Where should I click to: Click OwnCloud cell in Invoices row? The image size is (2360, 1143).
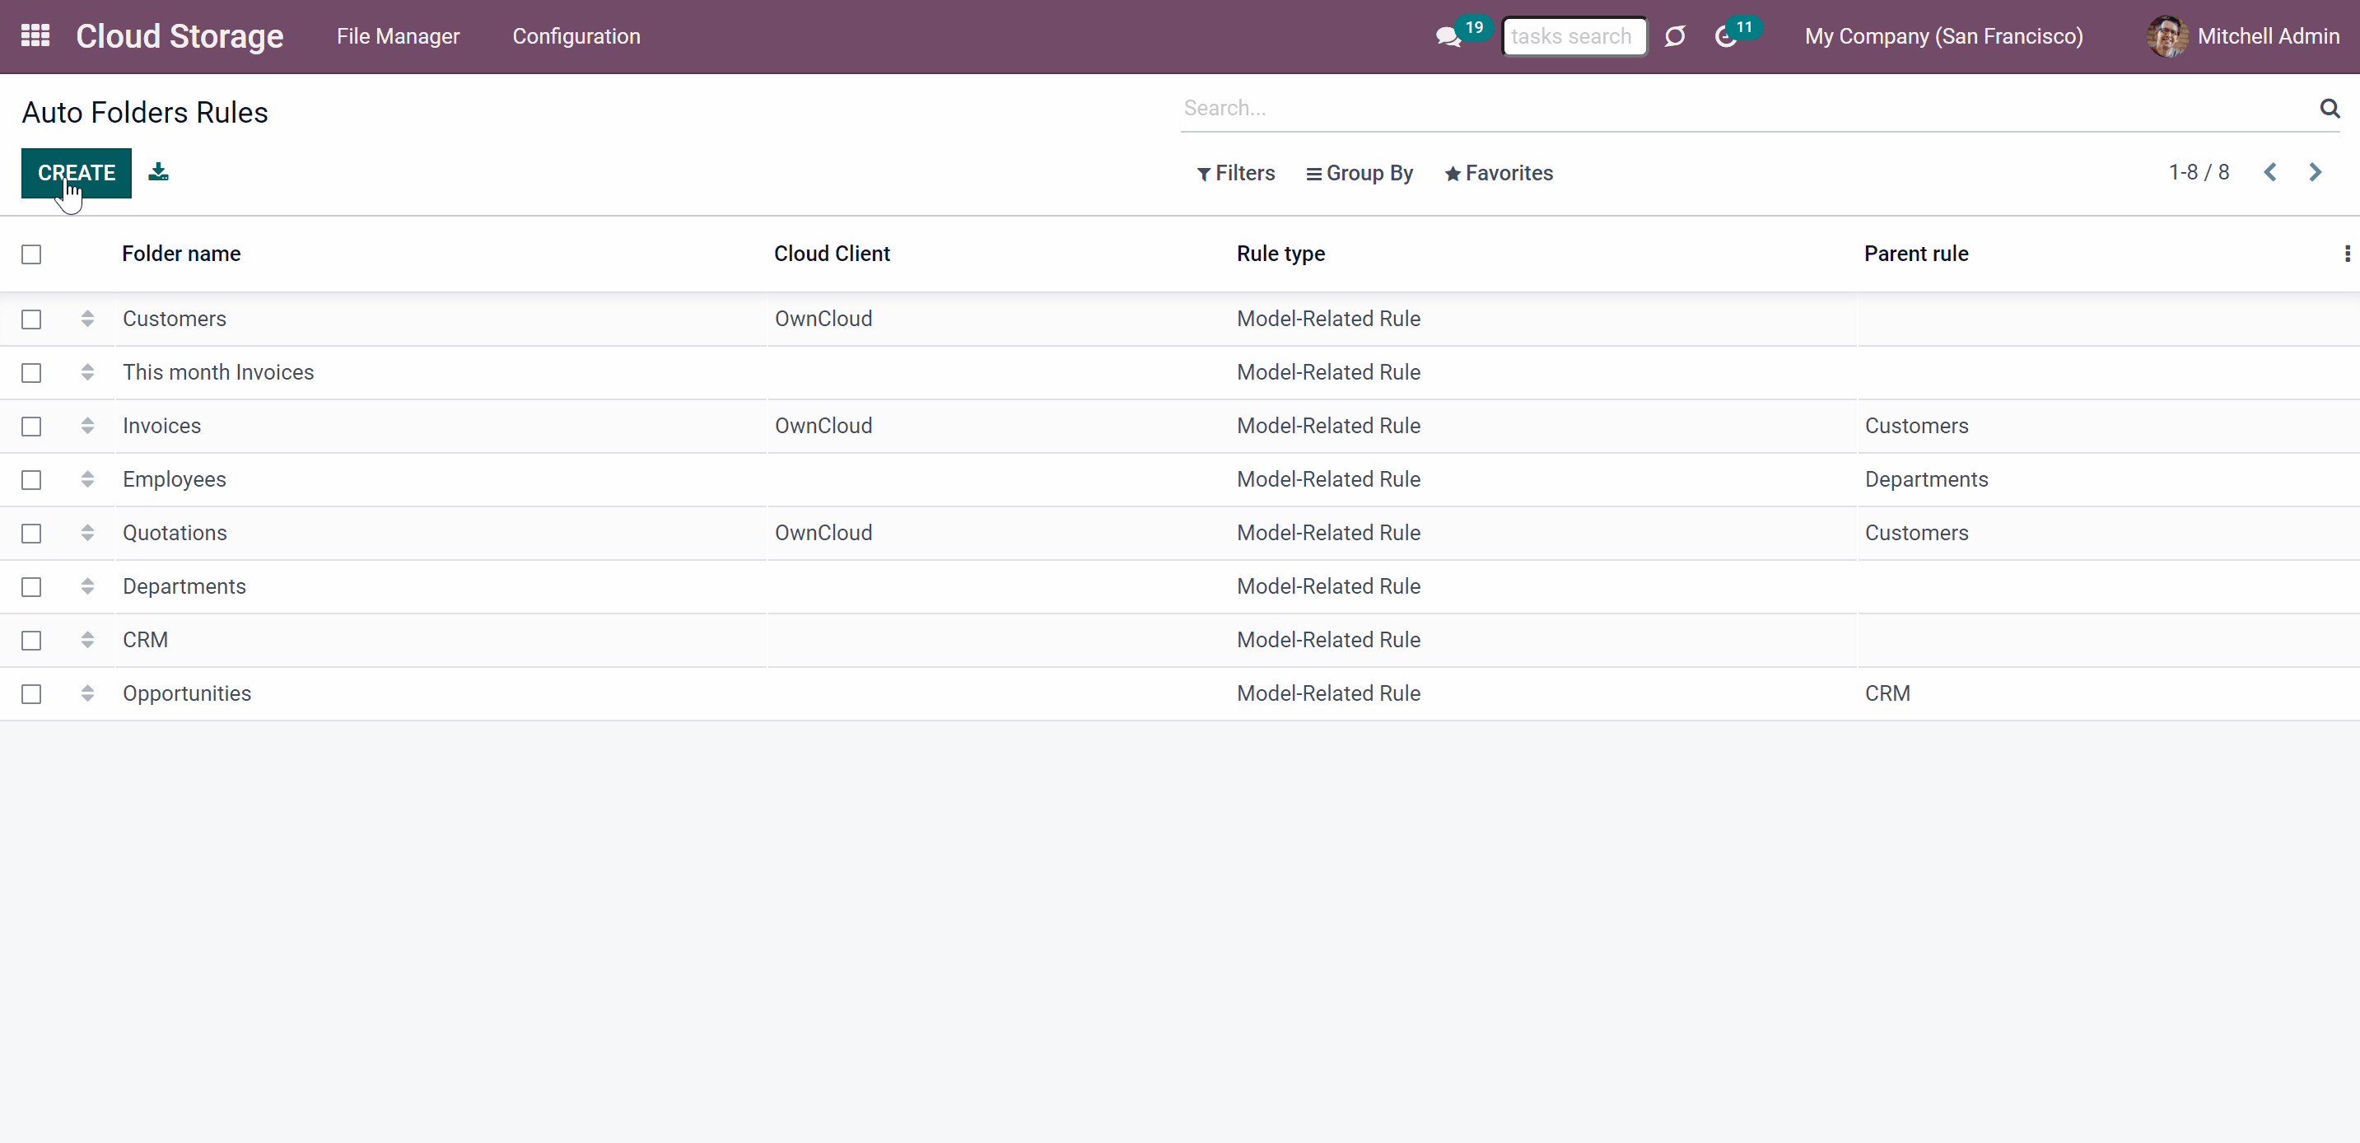[823, 426]
